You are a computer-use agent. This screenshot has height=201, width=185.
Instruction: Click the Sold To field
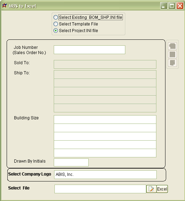[105, 64]
